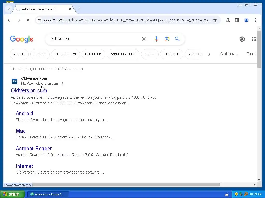Select the Free Fire filter chip
This screenshot has height=198, width=265.
point(171,54)
